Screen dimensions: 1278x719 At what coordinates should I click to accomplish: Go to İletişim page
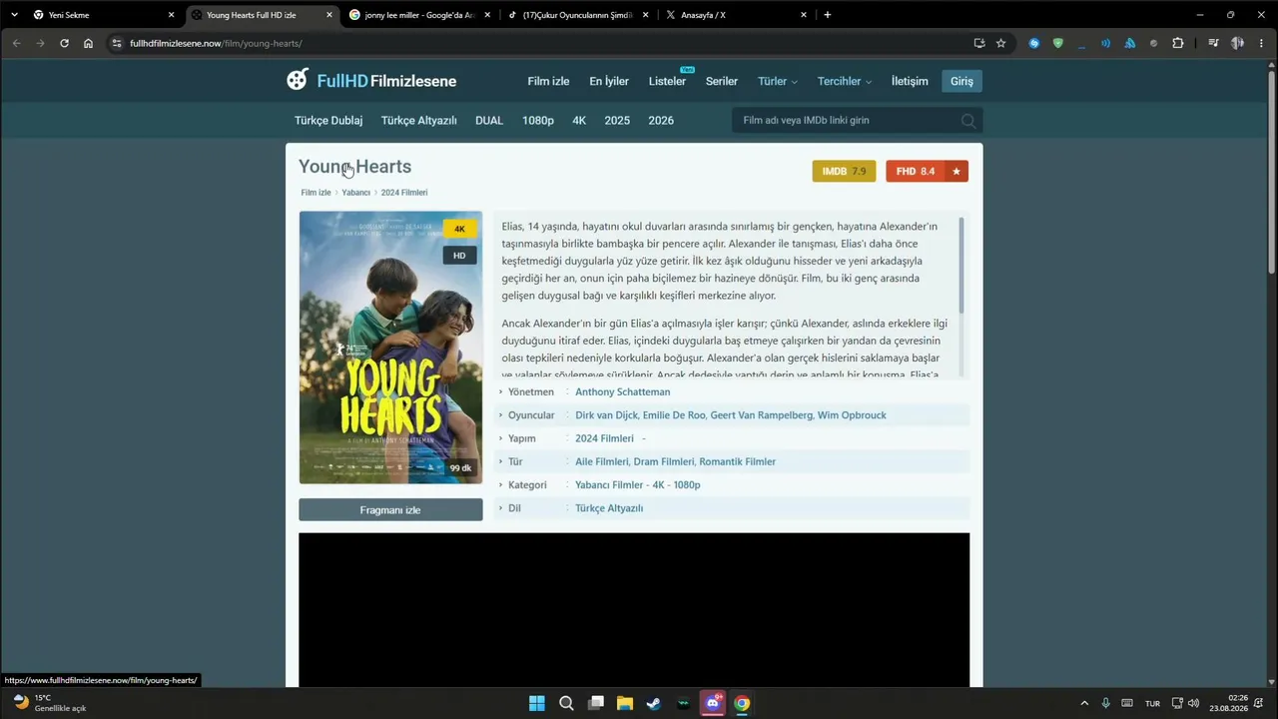[x=910, y=81]
